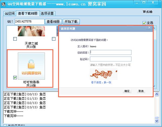The image size is (162, 127).
Task: Click the log panel scroll-up arrow
Action: [x=157, y=94]
